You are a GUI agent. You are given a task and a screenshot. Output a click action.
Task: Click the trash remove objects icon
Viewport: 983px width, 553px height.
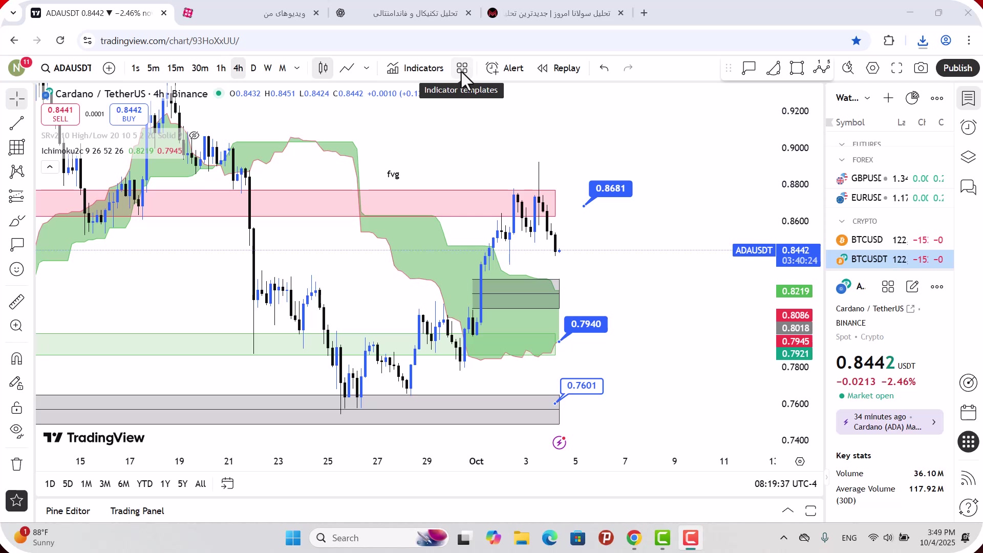17,464
